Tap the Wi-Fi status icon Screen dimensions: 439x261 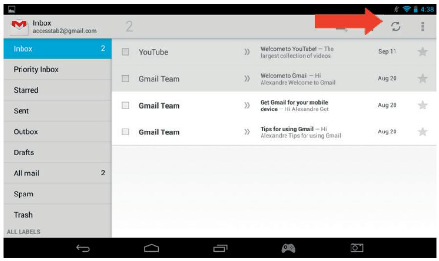pyautogui.click(x=407, y=9)
